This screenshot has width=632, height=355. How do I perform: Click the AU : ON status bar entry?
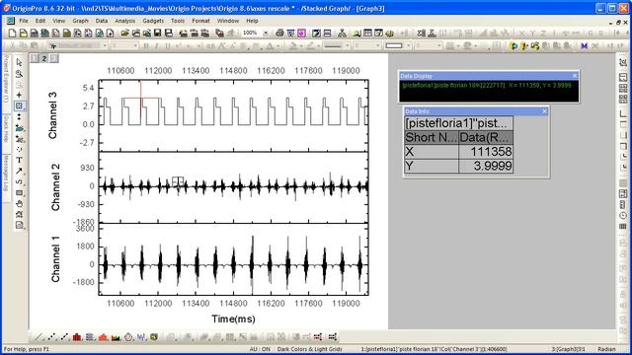(x=260, y=349)
